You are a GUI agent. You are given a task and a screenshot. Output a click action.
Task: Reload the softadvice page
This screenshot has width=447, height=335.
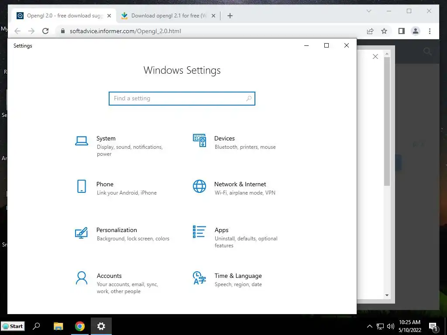point(45,31)
